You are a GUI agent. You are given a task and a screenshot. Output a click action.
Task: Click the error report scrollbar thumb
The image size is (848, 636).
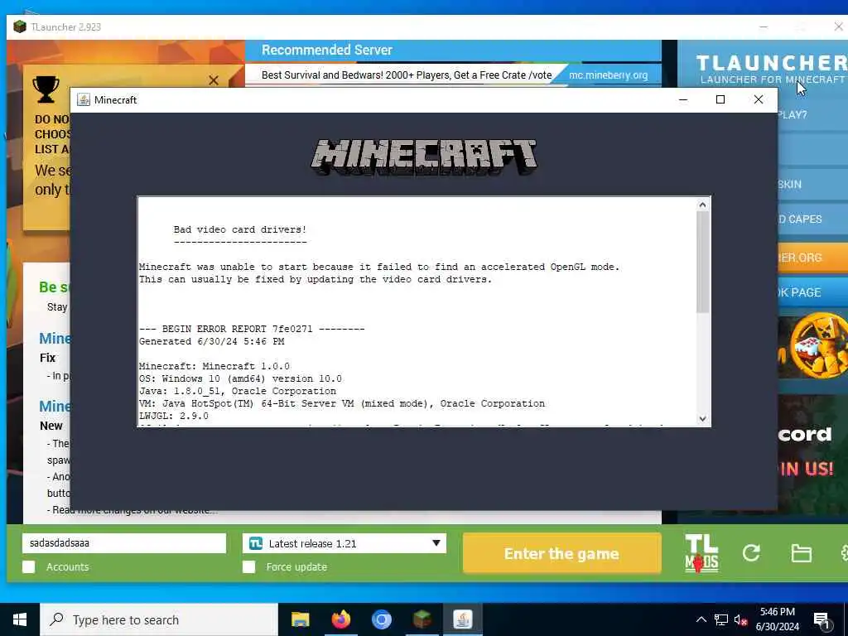pyautogui.click(x=702, y=262)
